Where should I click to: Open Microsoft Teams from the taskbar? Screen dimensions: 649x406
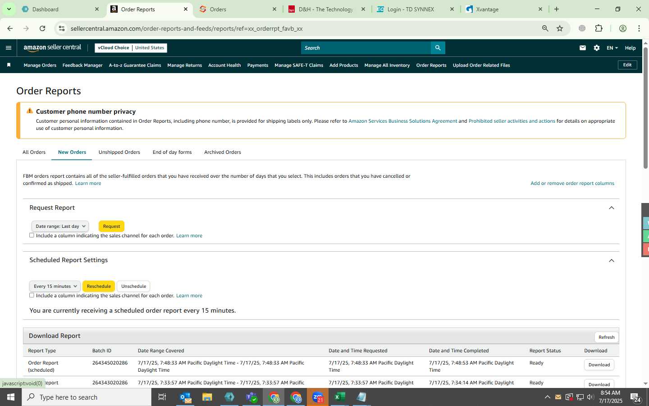(x=251, y=397)
